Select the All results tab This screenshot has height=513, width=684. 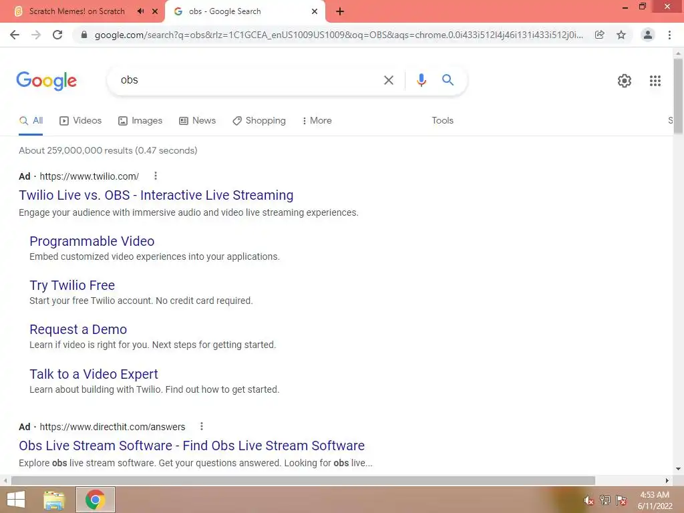pos(31,121)
